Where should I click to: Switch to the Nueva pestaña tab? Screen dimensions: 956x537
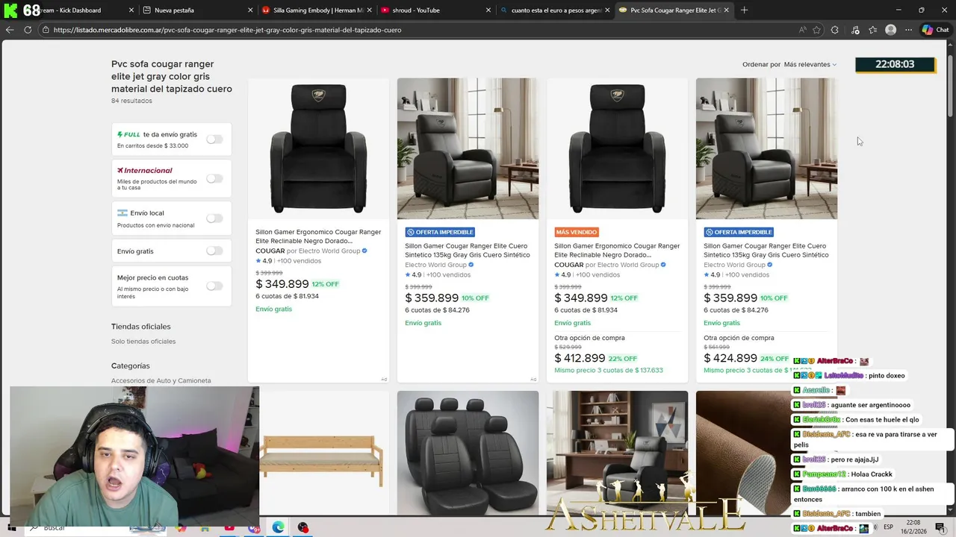(197, 10)
